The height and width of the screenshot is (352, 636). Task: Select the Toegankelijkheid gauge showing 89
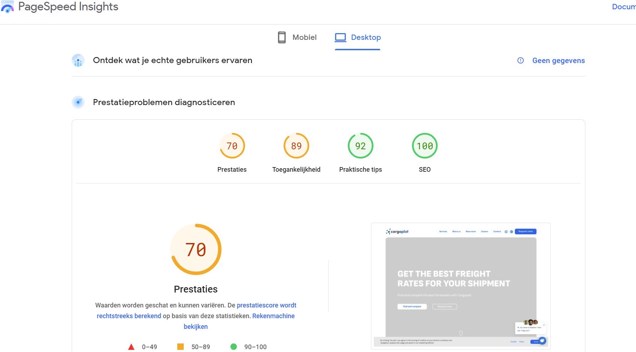tap(296, 146)
